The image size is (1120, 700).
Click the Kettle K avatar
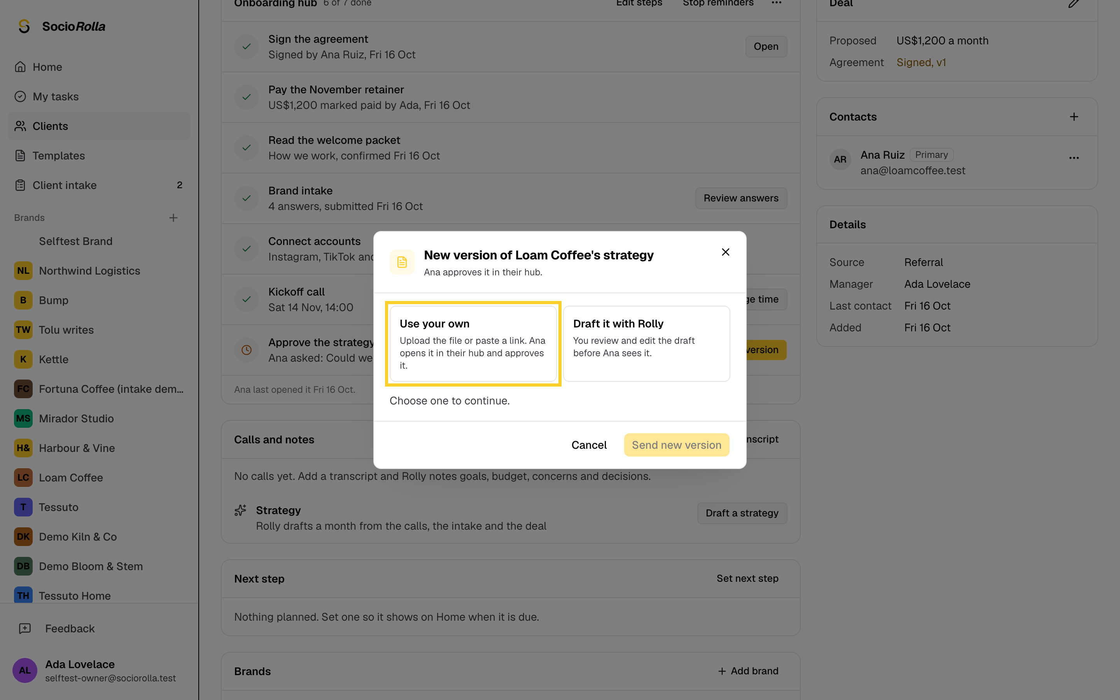23,360
